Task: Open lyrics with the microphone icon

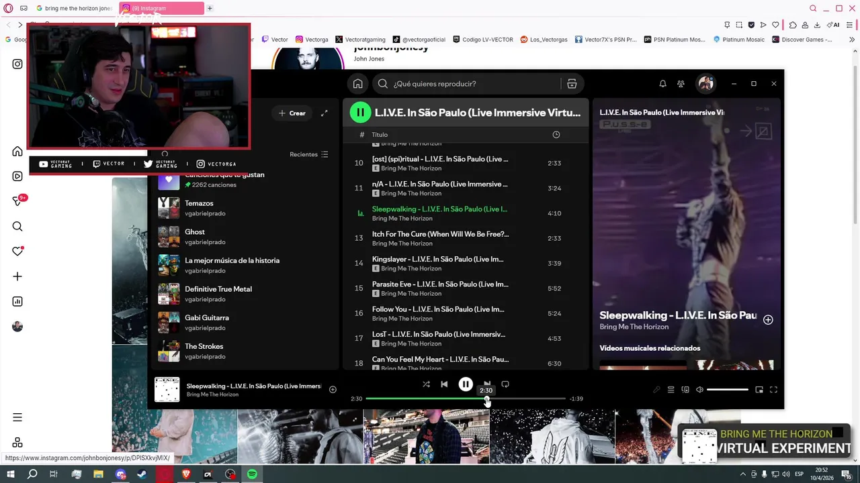Action: point(656,390)
